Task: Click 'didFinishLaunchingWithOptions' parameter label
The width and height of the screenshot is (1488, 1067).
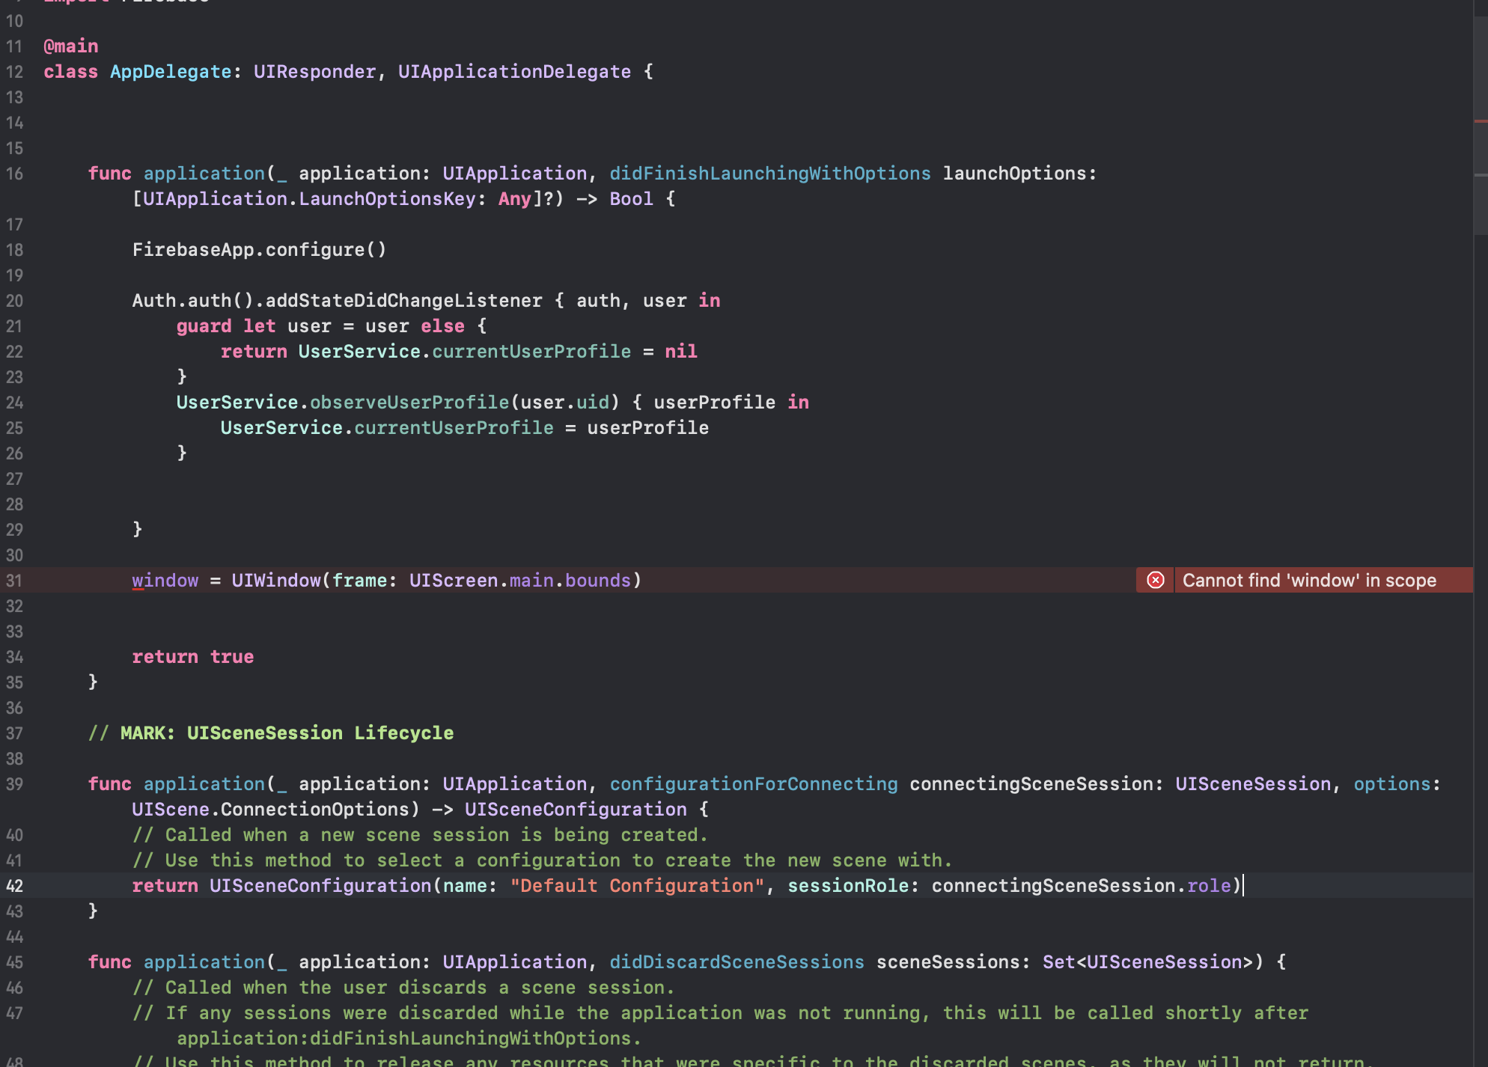Action: (x=769, y=174)
